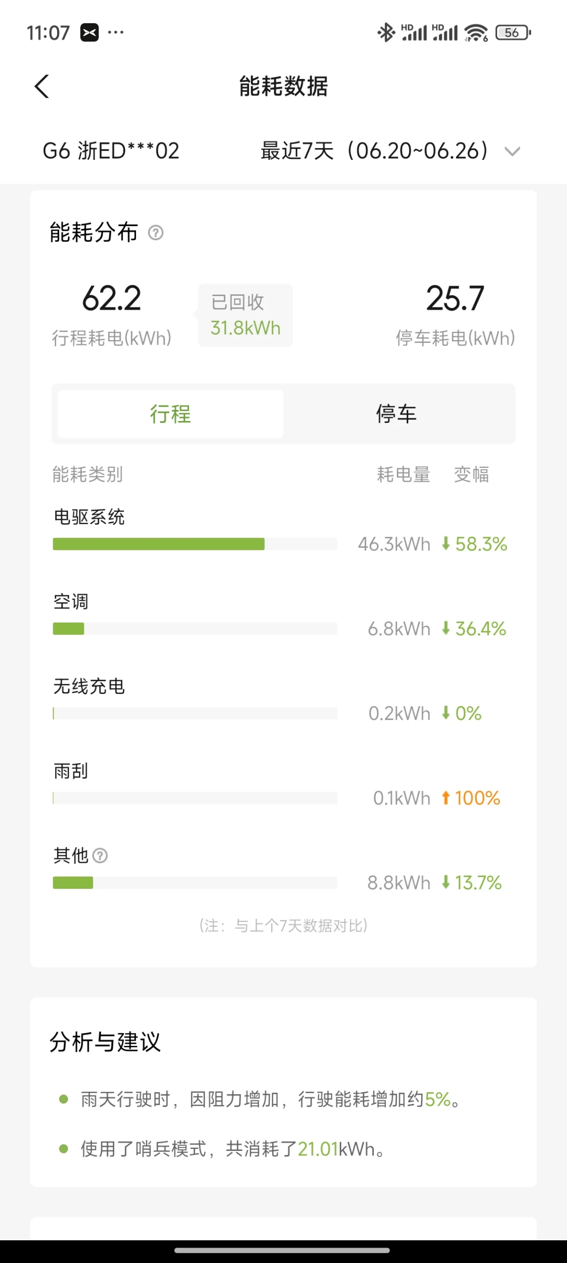Tap the 25.7 停车耗电 value
This screenshot has height=1263, width=567.
pos(455,299)
